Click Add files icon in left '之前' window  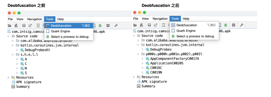[16, 26]
